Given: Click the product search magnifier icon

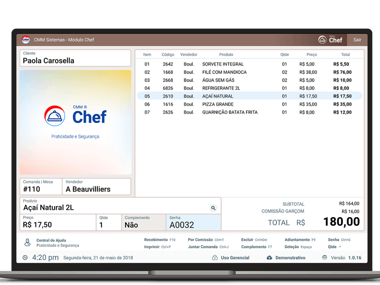Looking at the screenshot, I should pyautogui.click(x=213, y=208).
